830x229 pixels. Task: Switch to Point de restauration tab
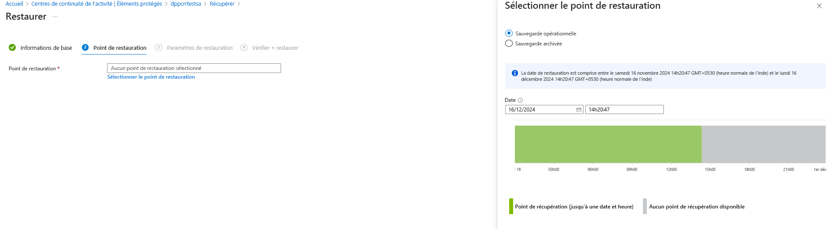coord(120,48)
